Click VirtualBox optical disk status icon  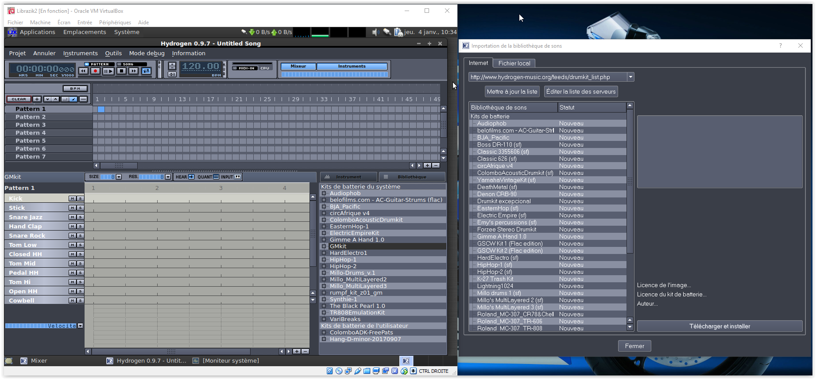click(x=339, y=371)
